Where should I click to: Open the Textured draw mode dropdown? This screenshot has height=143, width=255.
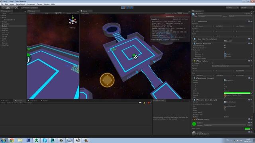(36, 13)
